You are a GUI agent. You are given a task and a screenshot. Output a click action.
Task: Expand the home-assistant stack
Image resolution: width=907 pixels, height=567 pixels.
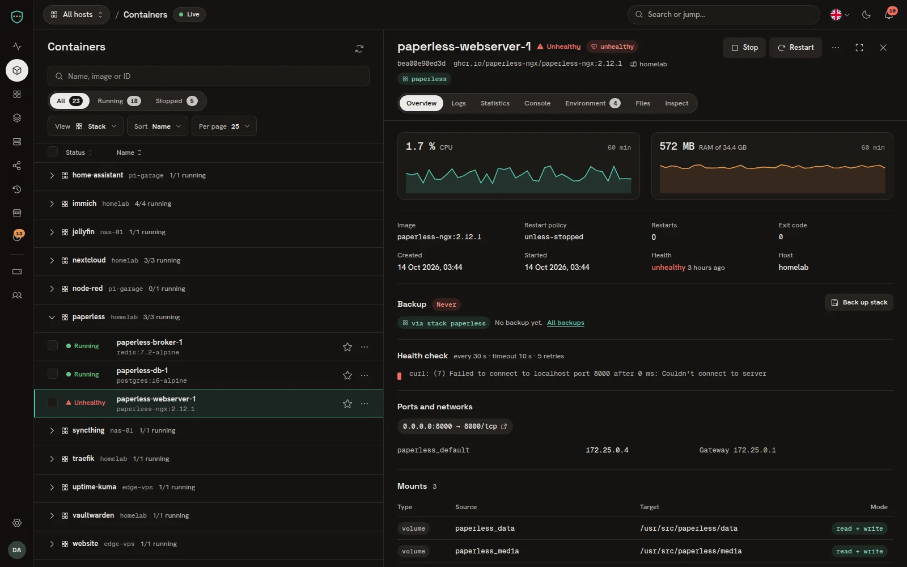click(52, 175)
